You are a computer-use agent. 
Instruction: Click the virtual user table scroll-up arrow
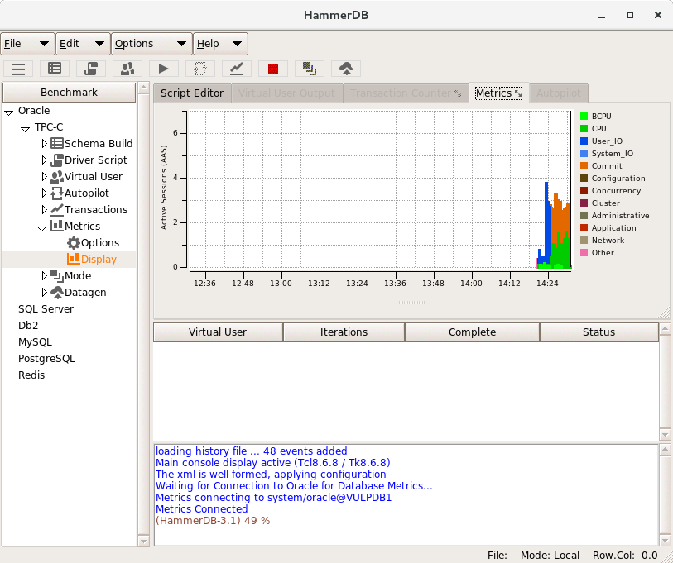click(665, 329)
